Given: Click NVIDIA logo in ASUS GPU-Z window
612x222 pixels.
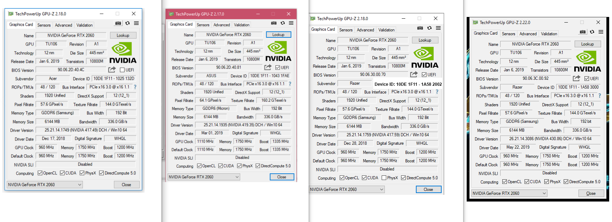Looking at the screenshot, I should pos(278,51).
